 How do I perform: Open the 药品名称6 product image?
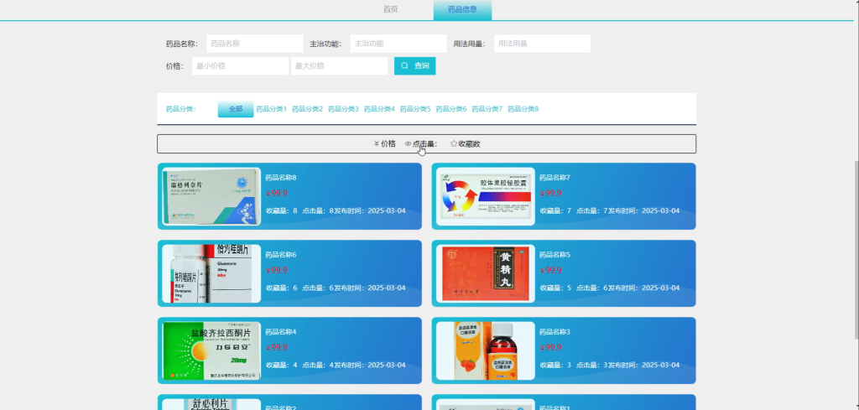click(x=211, y=273)
